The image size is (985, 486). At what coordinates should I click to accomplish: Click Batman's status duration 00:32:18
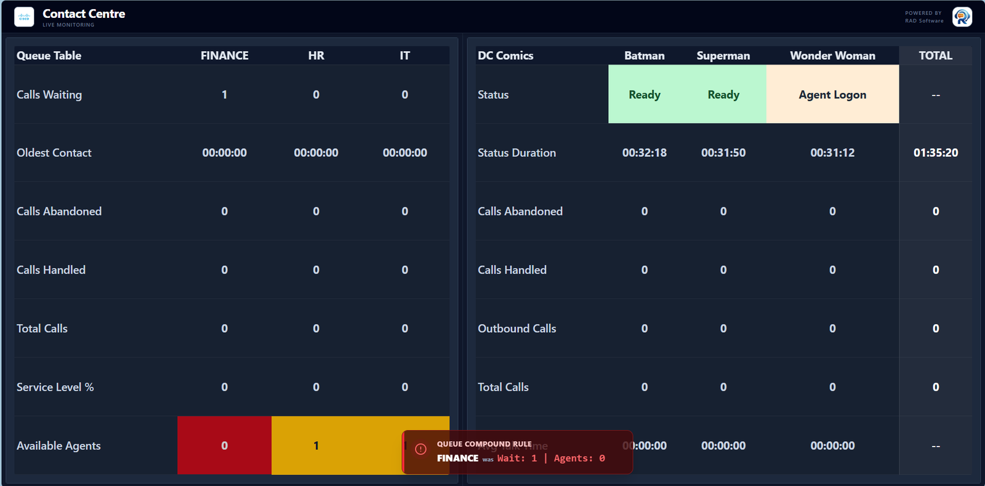645,153
